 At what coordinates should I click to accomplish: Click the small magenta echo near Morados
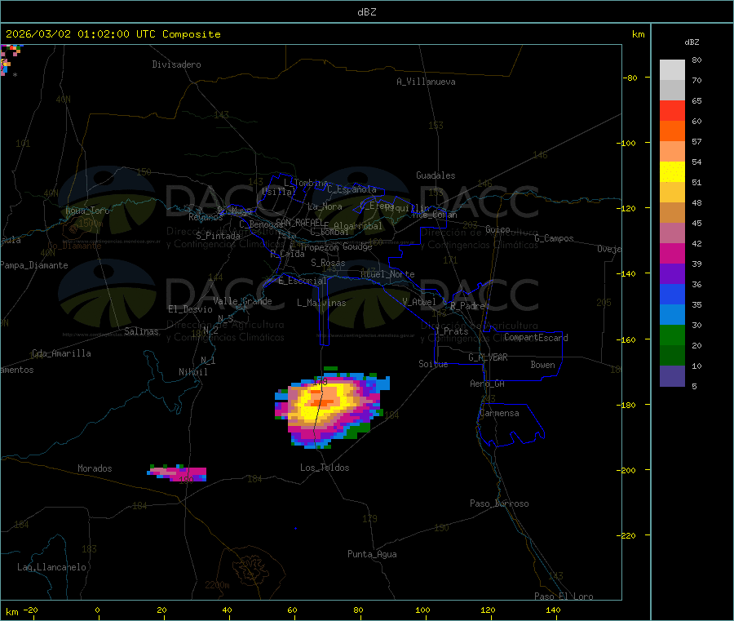[177, 473]
